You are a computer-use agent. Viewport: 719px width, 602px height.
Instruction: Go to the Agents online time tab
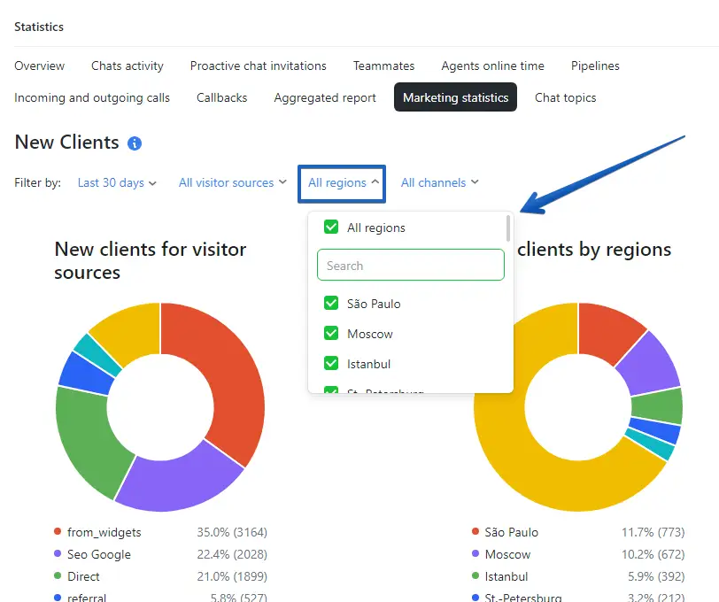492,66
